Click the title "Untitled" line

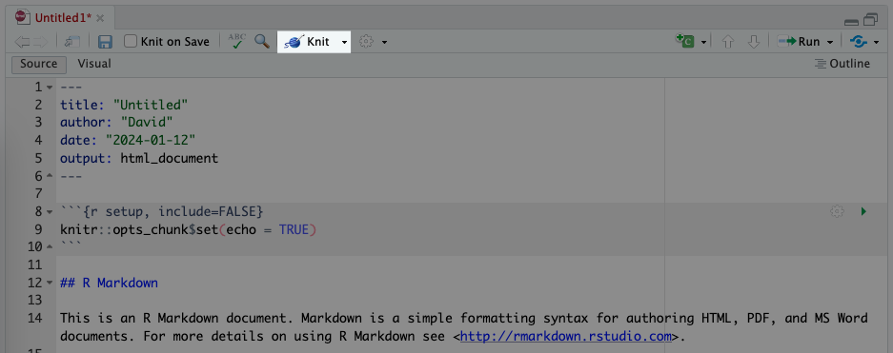pos(124,105)
